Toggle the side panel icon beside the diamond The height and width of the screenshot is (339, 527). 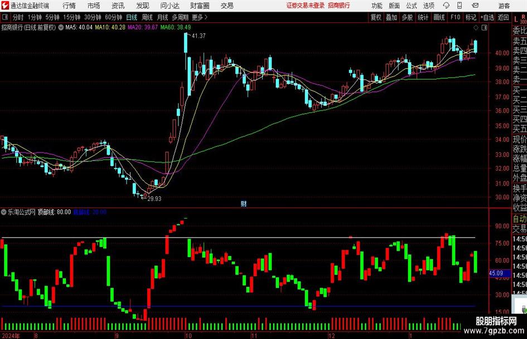pyautogui.click(x=484, y=28)
